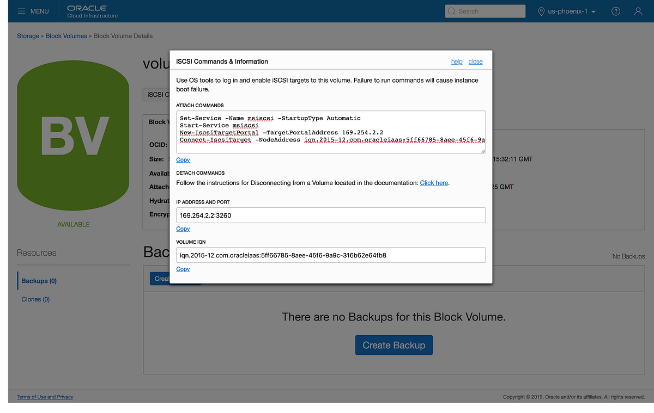Click the green BV block volume graphic

point(73,135)
